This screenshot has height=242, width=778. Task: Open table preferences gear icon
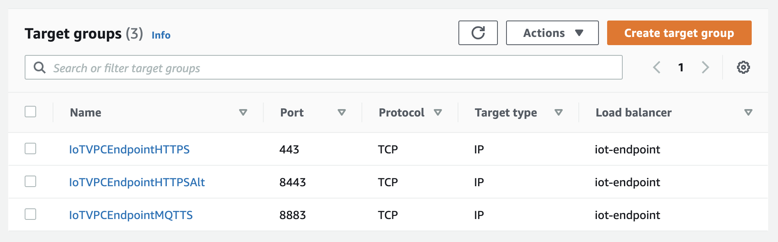pos(743,67)
